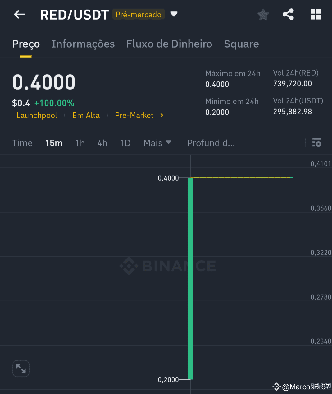Screen dimensions: 332x394
Task: Tap the 0,3660 price axis label
Action: tap(321, 208)
